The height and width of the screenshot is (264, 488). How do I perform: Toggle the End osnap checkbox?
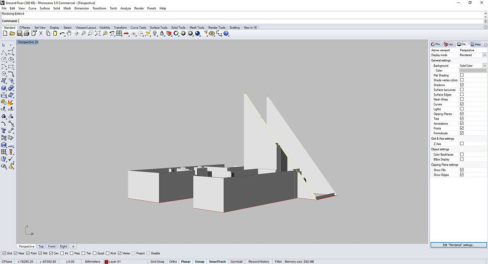pos(4,253)
